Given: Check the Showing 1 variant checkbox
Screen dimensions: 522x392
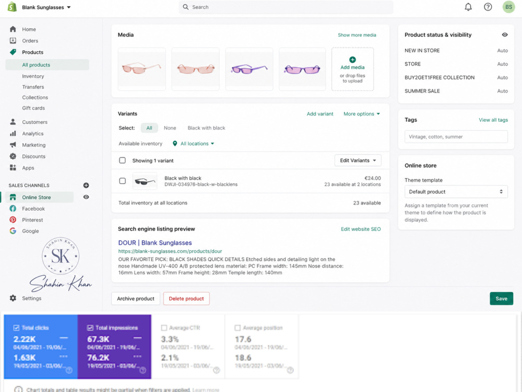Looking at the screenshot, I should (x=123, y=160).
